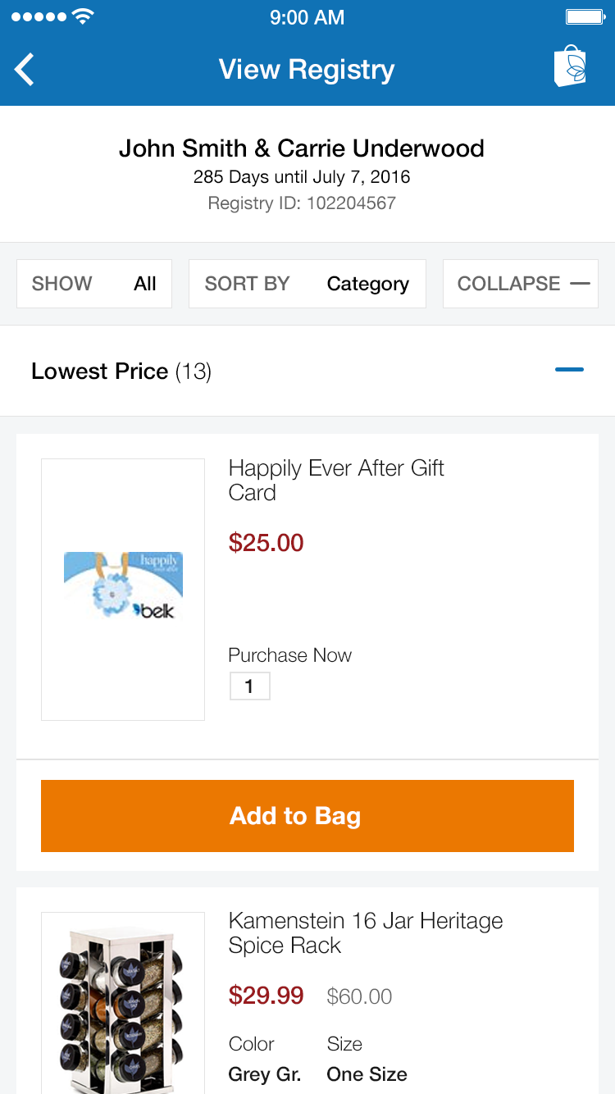615x1094 pixels.
Task: Tap the Registry ID number text
Action: coord(302,203)
